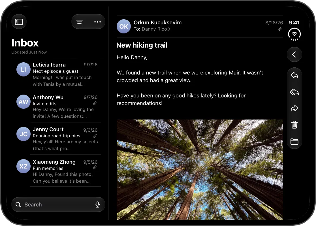Click paperclip on Xiaomeng Zhong message
Image resolution: width=316 pixels, height=226 pixels.
click(x=95, y=167)
